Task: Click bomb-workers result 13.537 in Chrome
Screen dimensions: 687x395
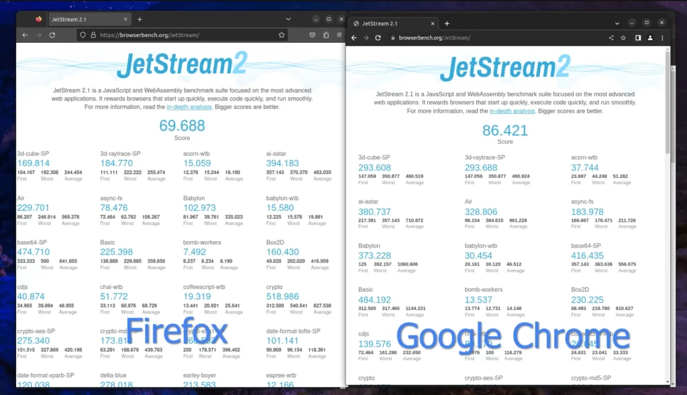Action: (x=478, y=300)
